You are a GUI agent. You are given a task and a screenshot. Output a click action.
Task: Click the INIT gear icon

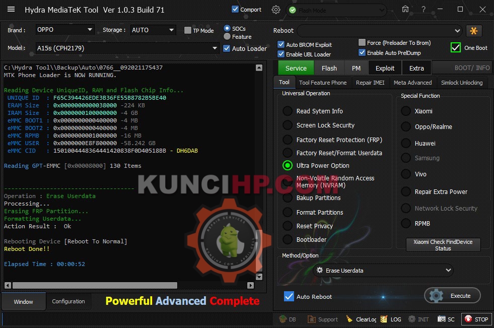(x=418, y=319)
